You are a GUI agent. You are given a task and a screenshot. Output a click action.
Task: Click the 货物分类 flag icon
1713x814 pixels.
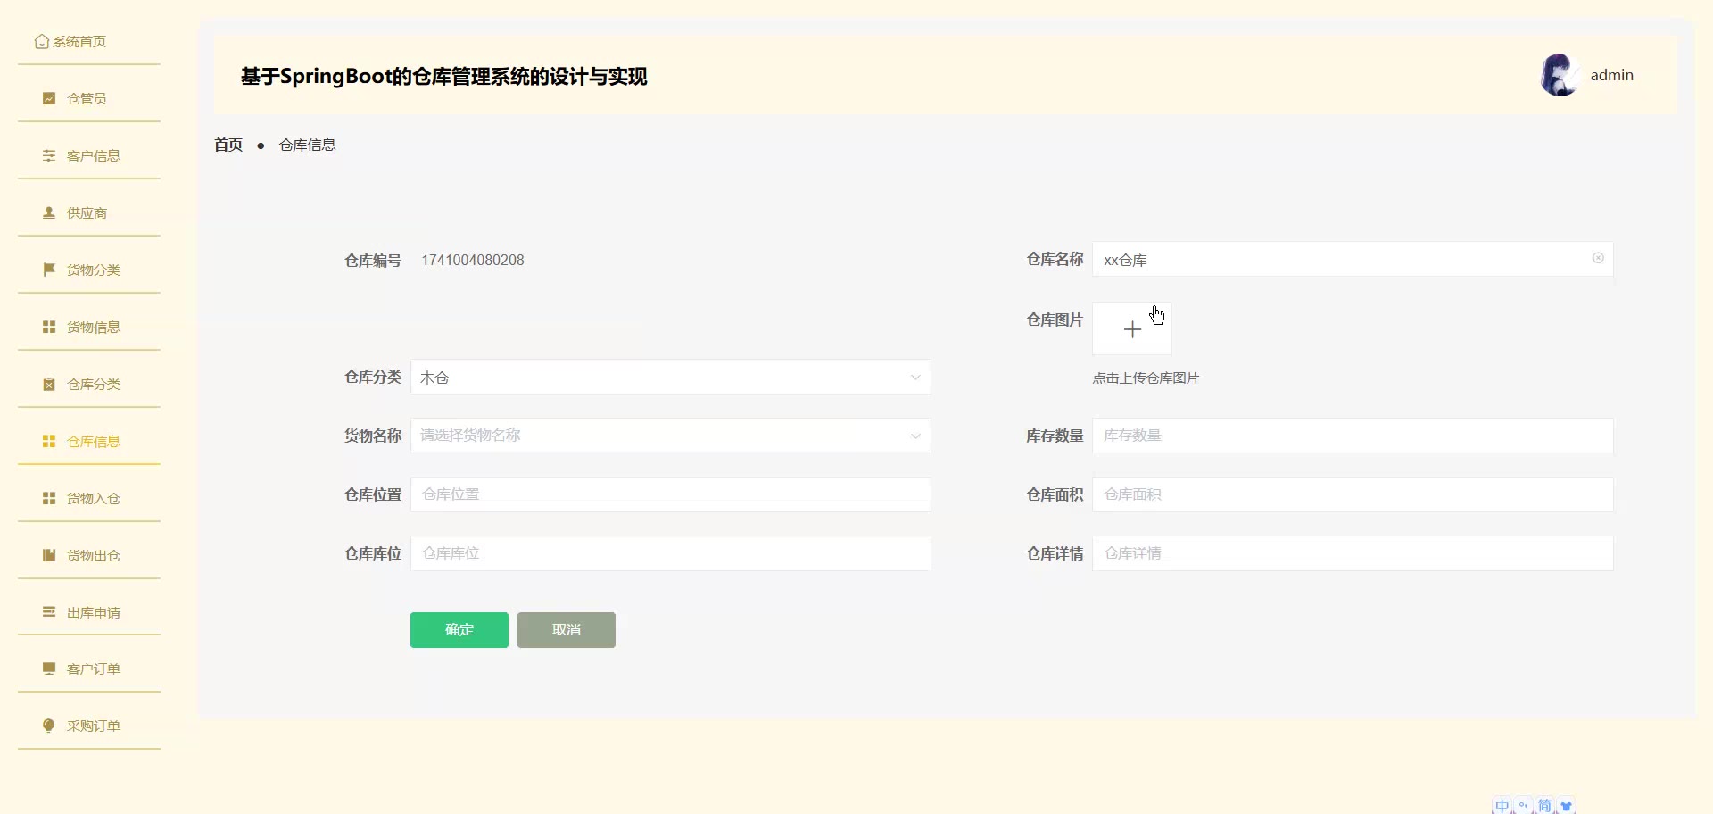pyautogui.click(x=49, y=270)
